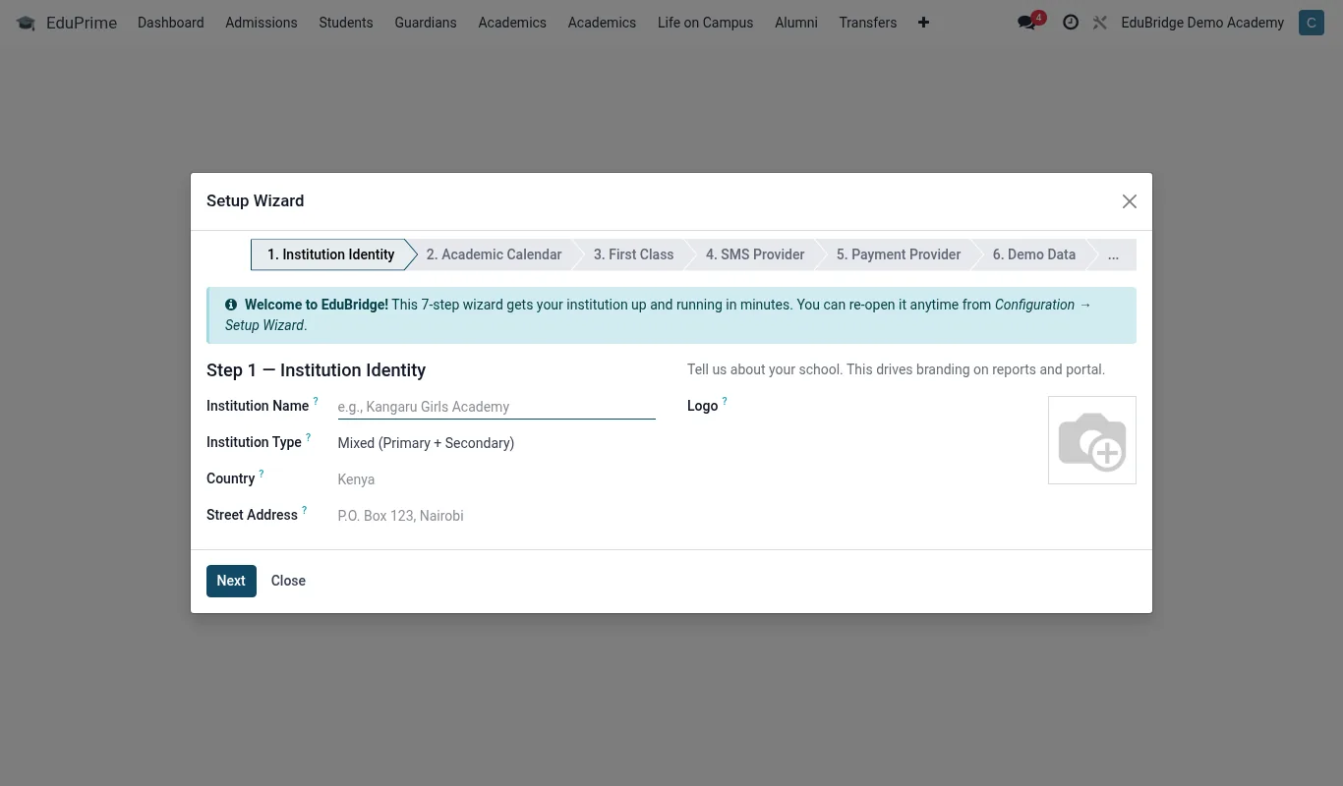The image size is (1343, 786).
Task: Click the EduPrime app name
Action: (x=82, y=23)
